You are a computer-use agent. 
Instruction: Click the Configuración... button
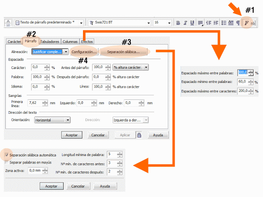click(x=84, y=52)
